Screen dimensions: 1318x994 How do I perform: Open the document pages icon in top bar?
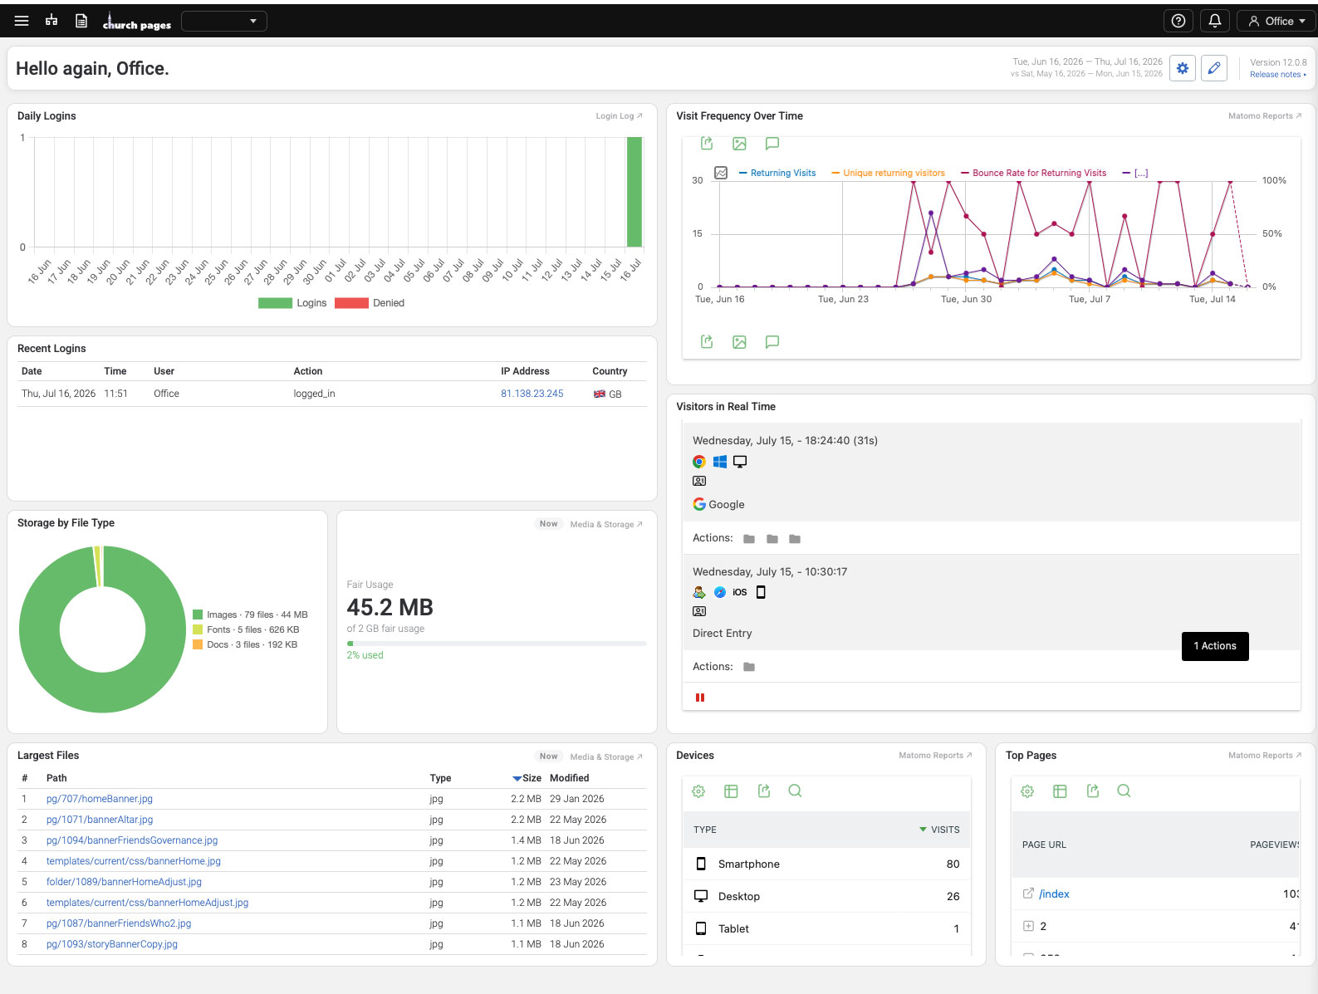tap(81, 21)
